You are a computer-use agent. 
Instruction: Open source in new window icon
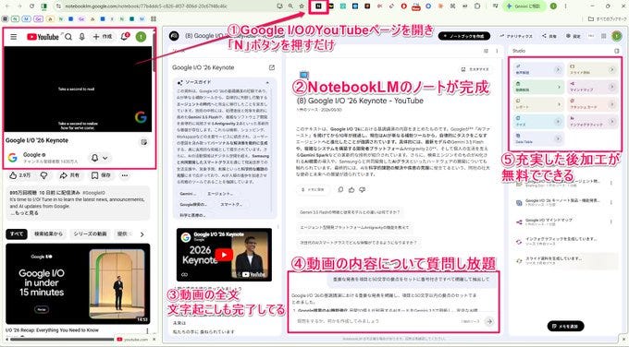[272, 67]
